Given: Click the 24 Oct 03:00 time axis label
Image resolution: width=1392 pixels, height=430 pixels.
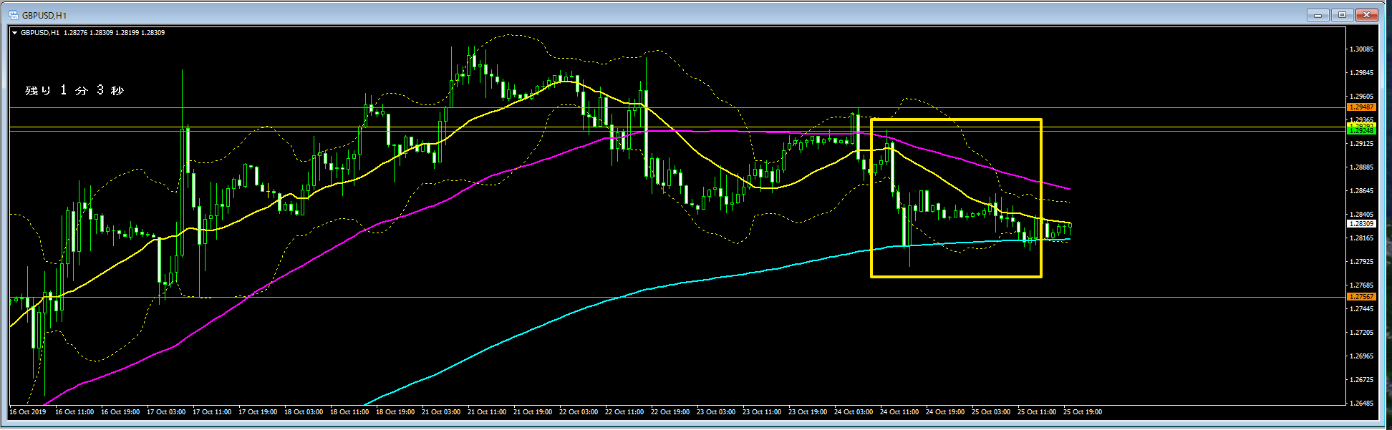Looking at the screenshot, I should pos(854,412).
